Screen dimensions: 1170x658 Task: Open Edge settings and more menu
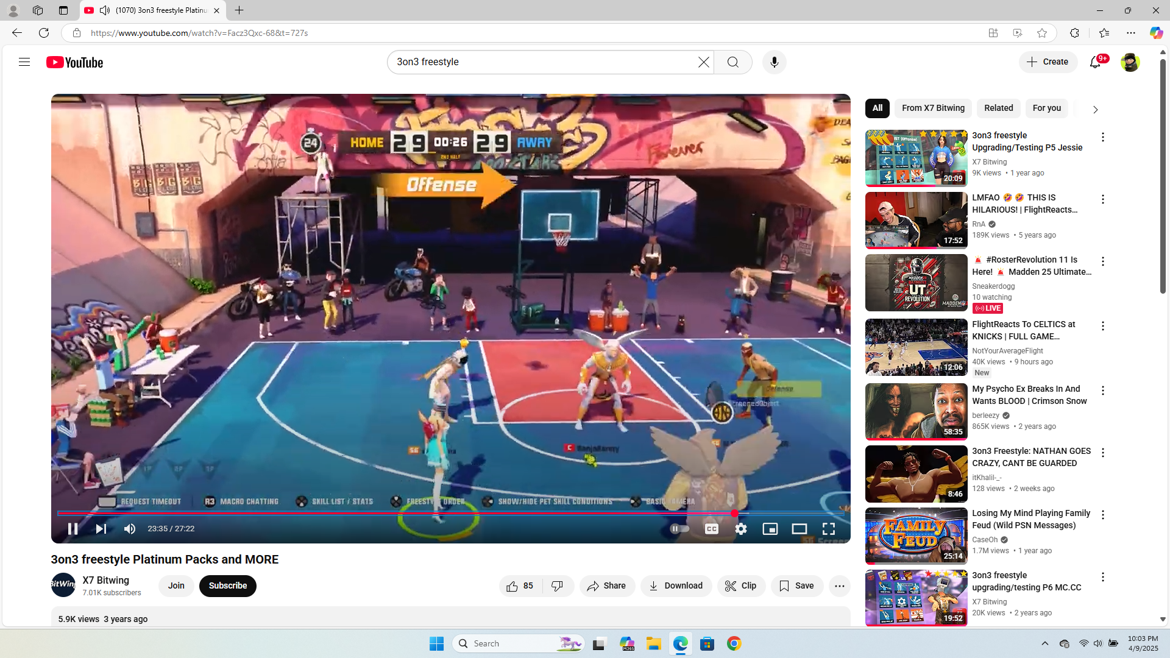click(1131, 33)
